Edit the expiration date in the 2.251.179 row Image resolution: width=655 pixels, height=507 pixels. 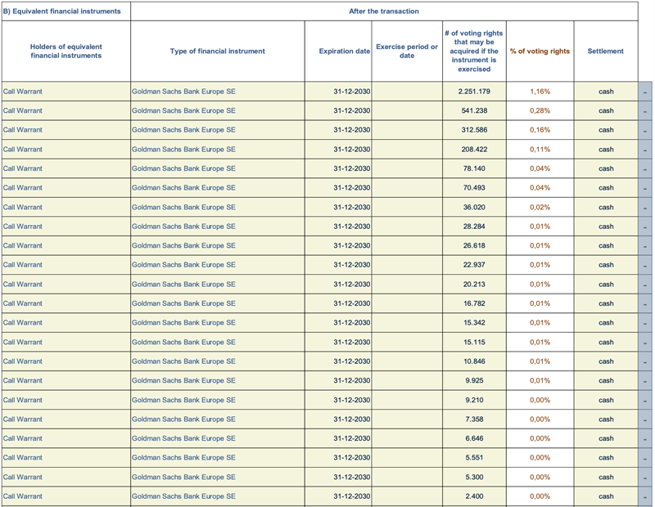[338, 92]
